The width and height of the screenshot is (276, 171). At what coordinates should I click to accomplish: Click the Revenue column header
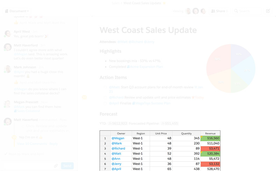click(210, 133)
